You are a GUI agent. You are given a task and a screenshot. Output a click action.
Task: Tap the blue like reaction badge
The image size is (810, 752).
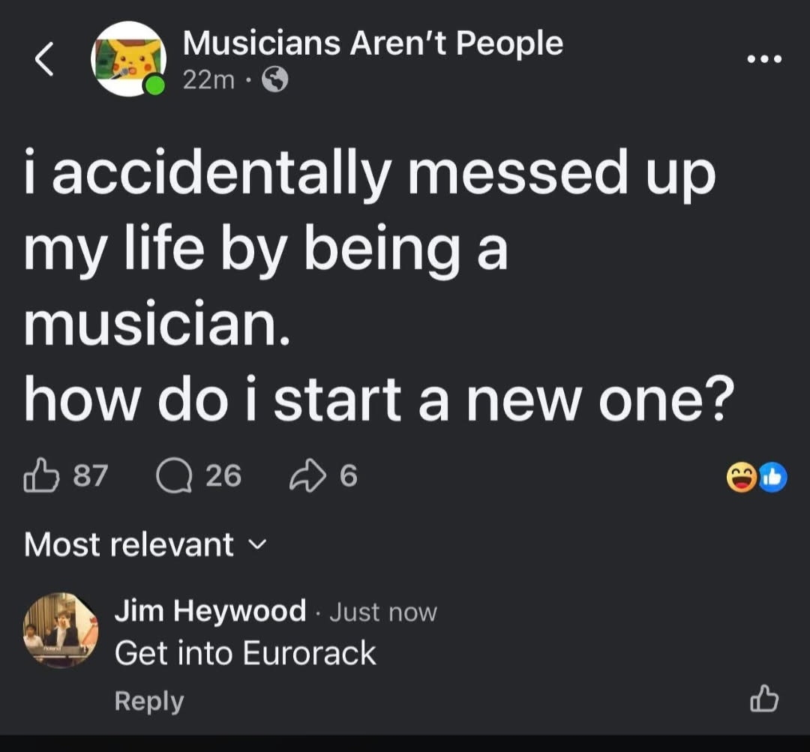772,478
